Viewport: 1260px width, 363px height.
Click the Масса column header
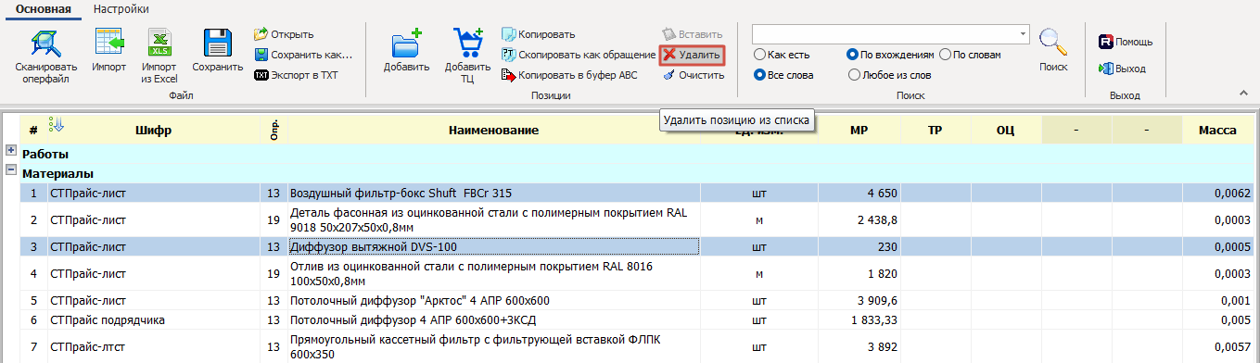click(x=1217, y=131)
